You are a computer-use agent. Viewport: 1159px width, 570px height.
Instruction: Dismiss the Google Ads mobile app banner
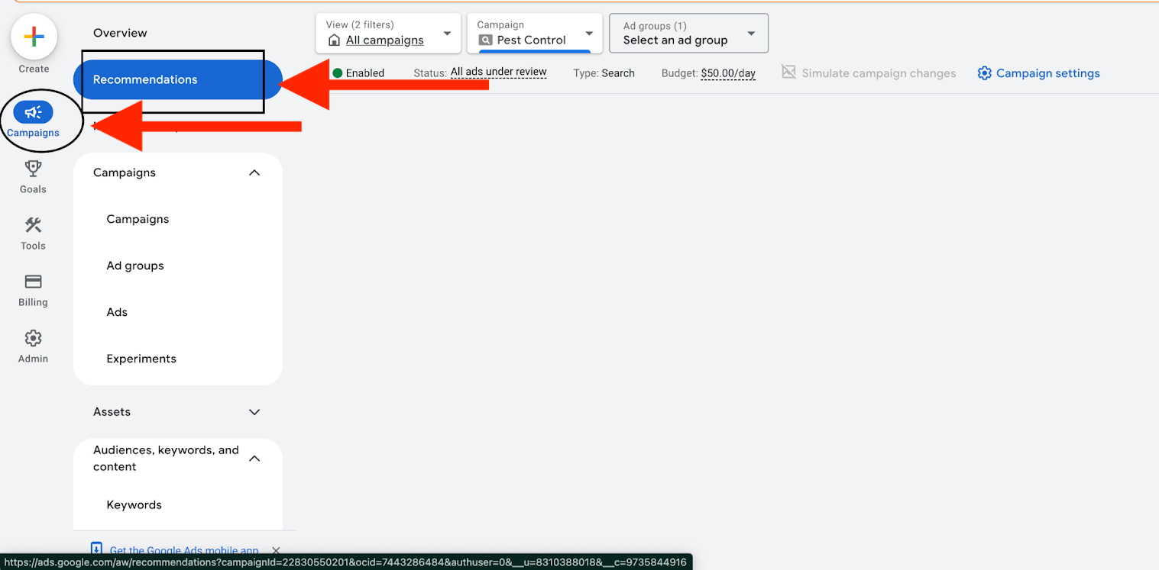[276, 550]
